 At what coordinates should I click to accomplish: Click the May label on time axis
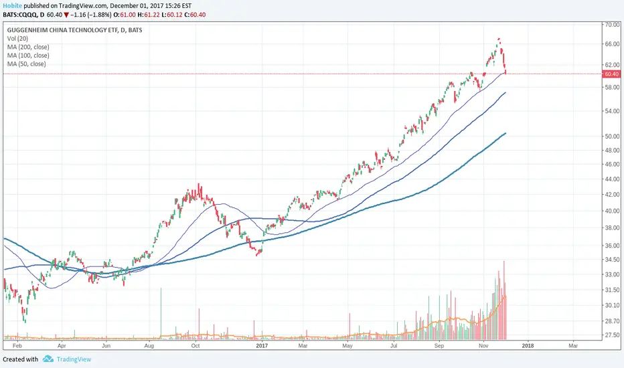347,346
